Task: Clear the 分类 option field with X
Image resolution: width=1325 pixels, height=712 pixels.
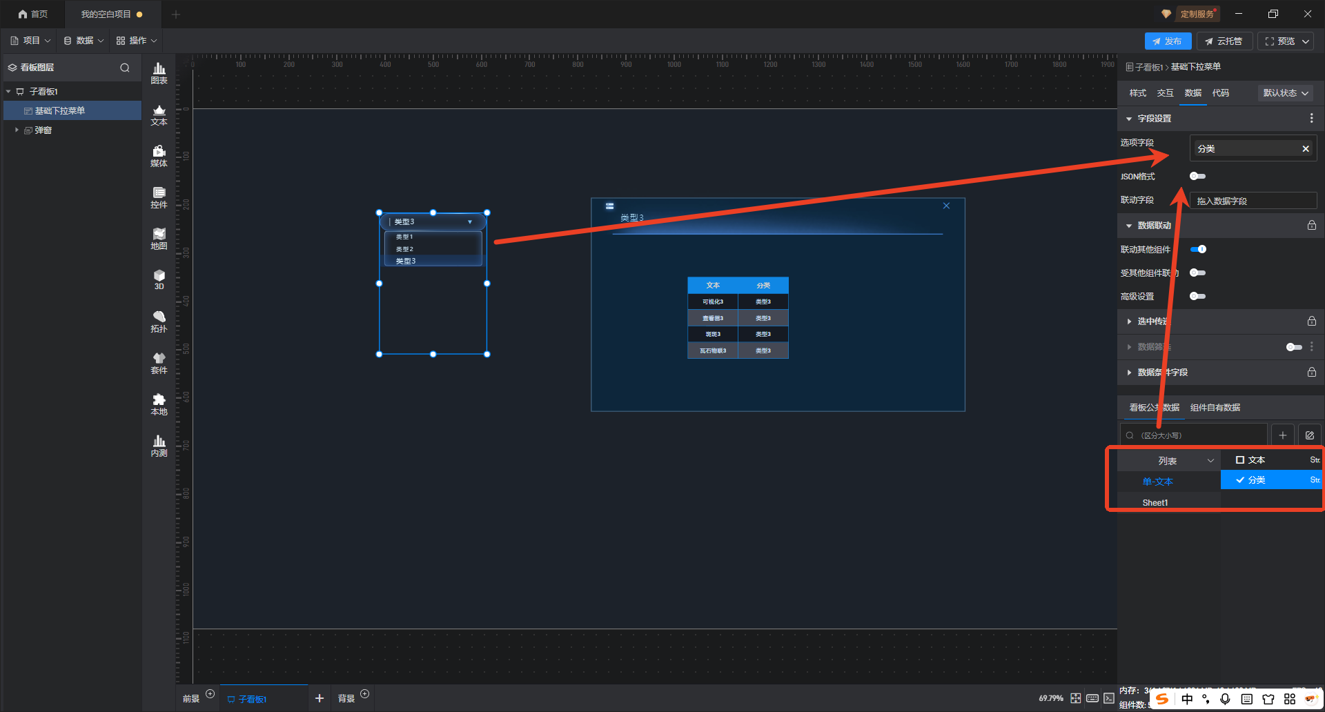Action: pos(1305,149)
